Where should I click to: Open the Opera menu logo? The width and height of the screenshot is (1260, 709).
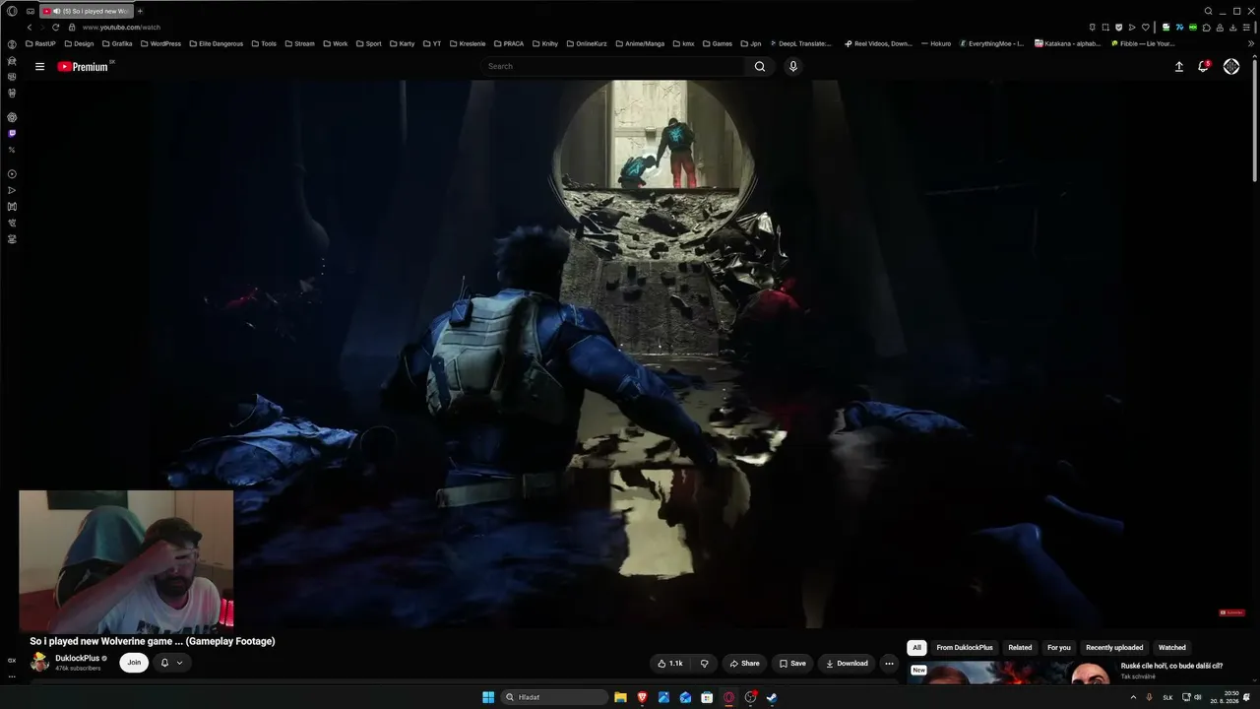[x=12, y=11]
